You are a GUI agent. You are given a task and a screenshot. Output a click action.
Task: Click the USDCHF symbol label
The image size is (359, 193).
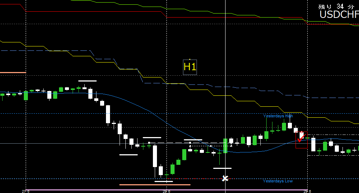click(339, 15)
